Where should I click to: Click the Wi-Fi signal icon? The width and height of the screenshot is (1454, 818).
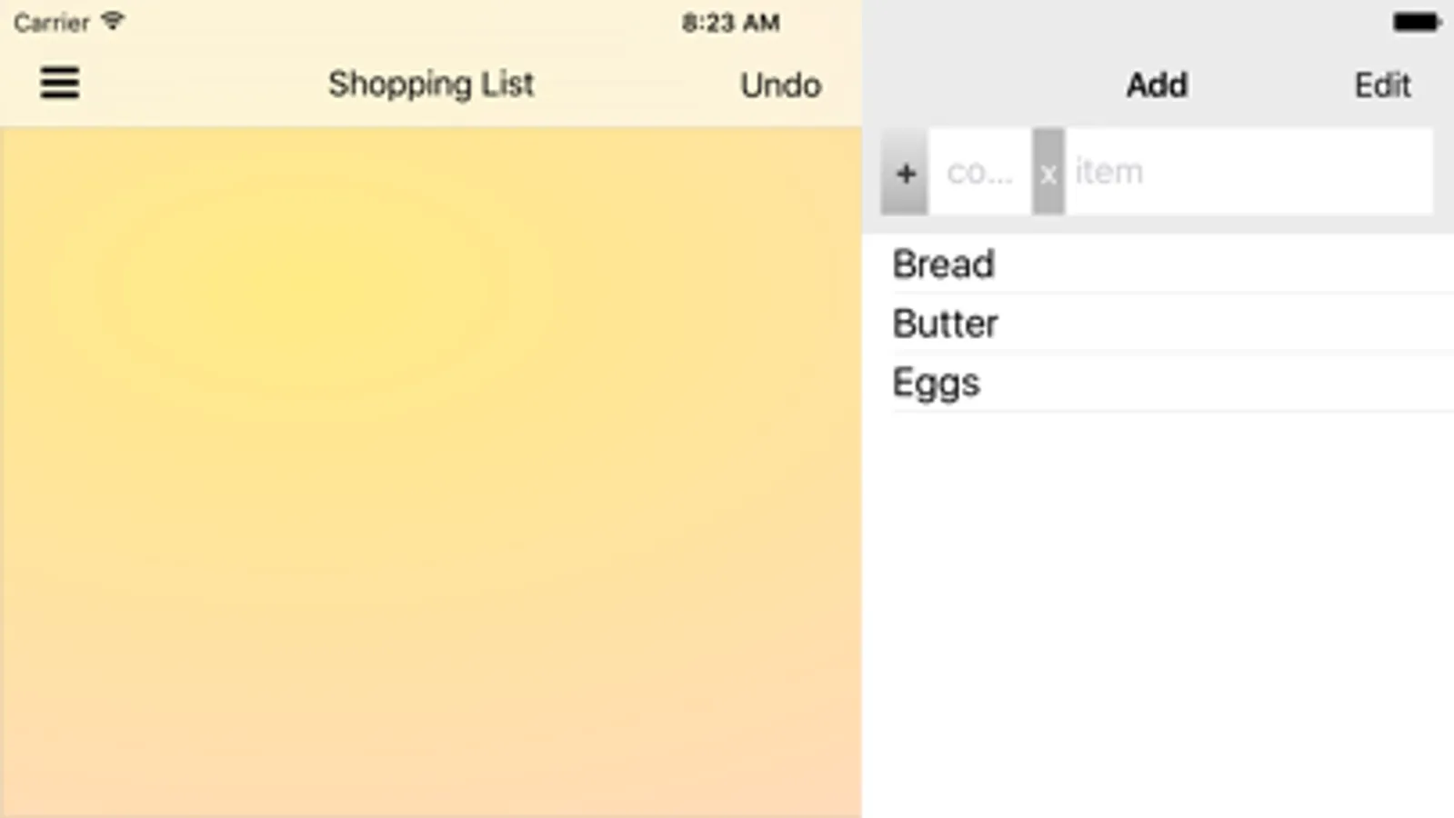tap(113, 21)
